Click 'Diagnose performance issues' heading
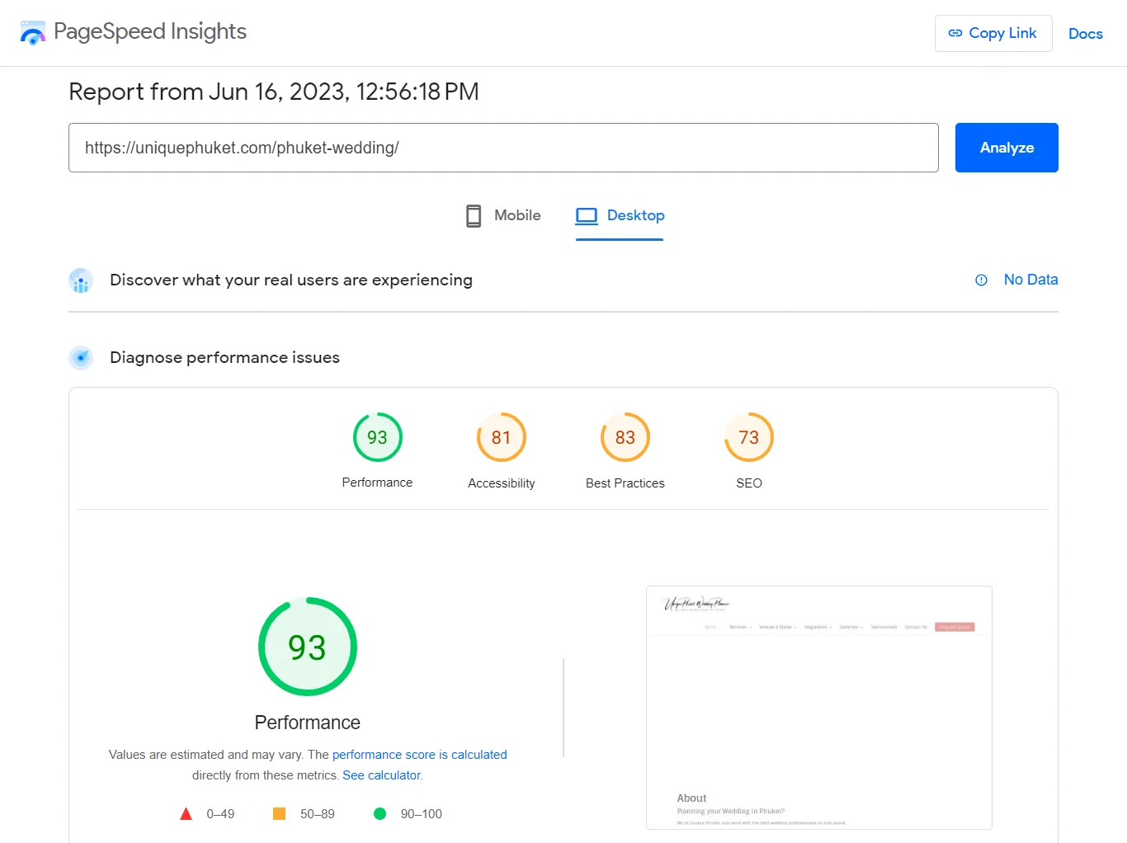Image resolution: width=1127 pixels, height=843 pixels. tap(224, 358)
